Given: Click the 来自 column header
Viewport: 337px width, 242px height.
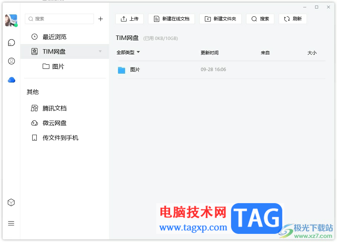Looking at the screenshot, I should (265, 53).
